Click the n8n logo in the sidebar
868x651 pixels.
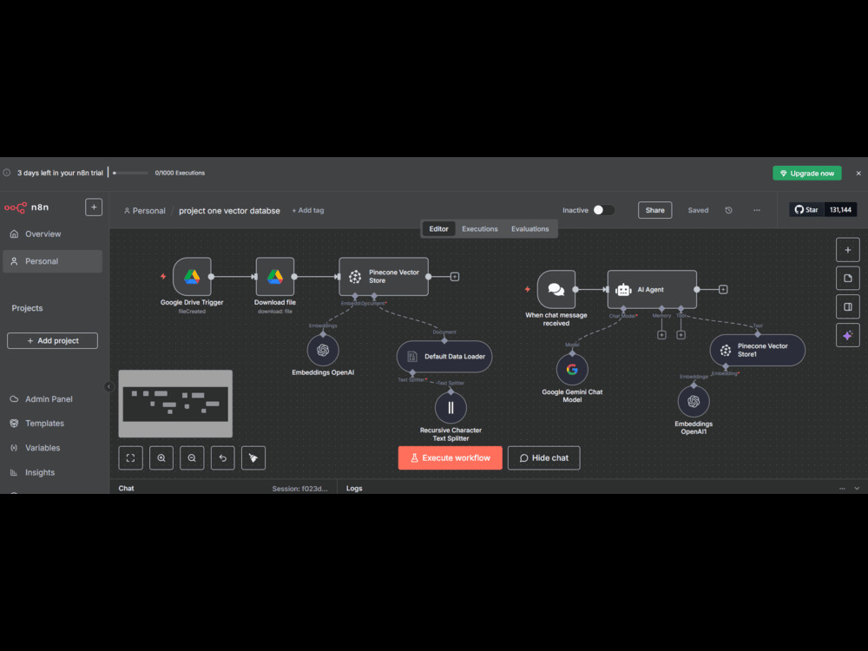coord(27,207)
